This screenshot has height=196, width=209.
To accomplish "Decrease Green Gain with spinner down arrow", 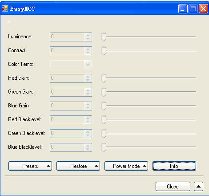I will pos(88,94).
